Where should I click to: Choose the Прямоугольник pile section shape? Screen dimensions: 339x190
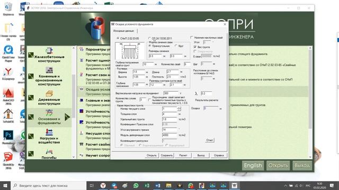click(x=150, y=46)
